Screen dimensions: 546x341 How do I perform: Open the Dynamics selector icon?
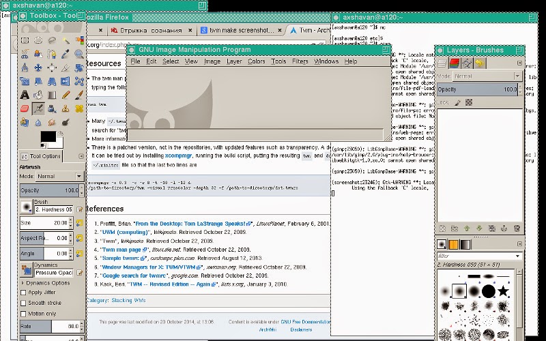pos(27,270)
